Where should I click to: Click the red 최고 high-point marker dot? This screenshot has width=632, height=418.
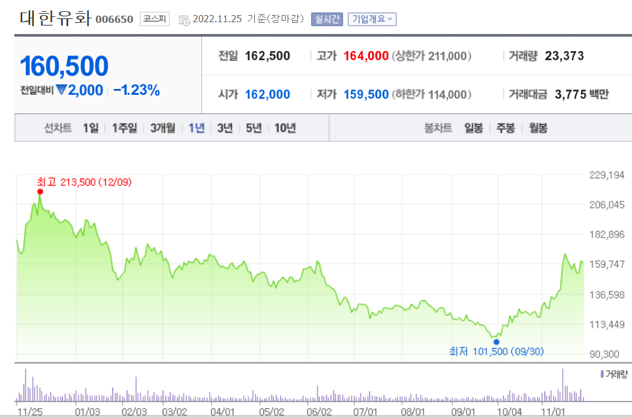(x=40, y=192)
